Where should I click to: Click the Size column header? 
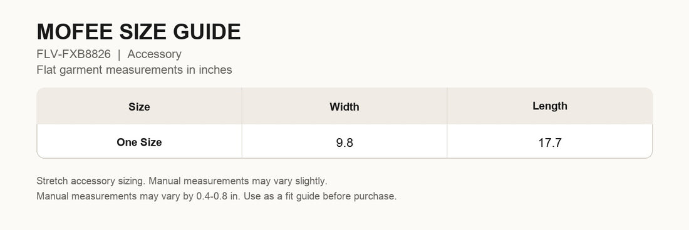139,106
